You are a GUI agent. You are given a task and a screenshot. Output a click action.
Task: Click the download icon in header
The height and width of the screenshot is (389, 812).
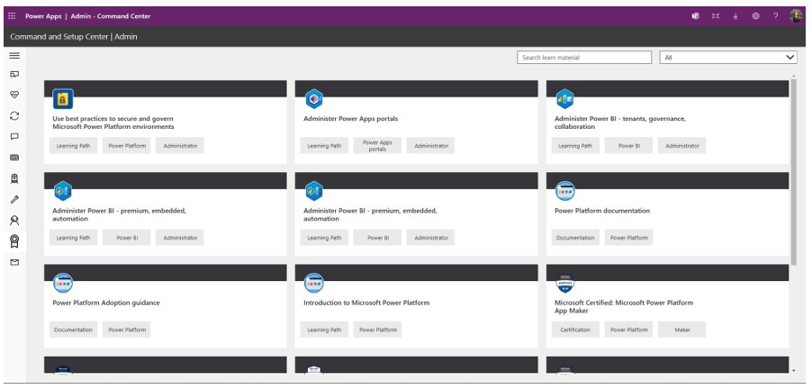735,16
